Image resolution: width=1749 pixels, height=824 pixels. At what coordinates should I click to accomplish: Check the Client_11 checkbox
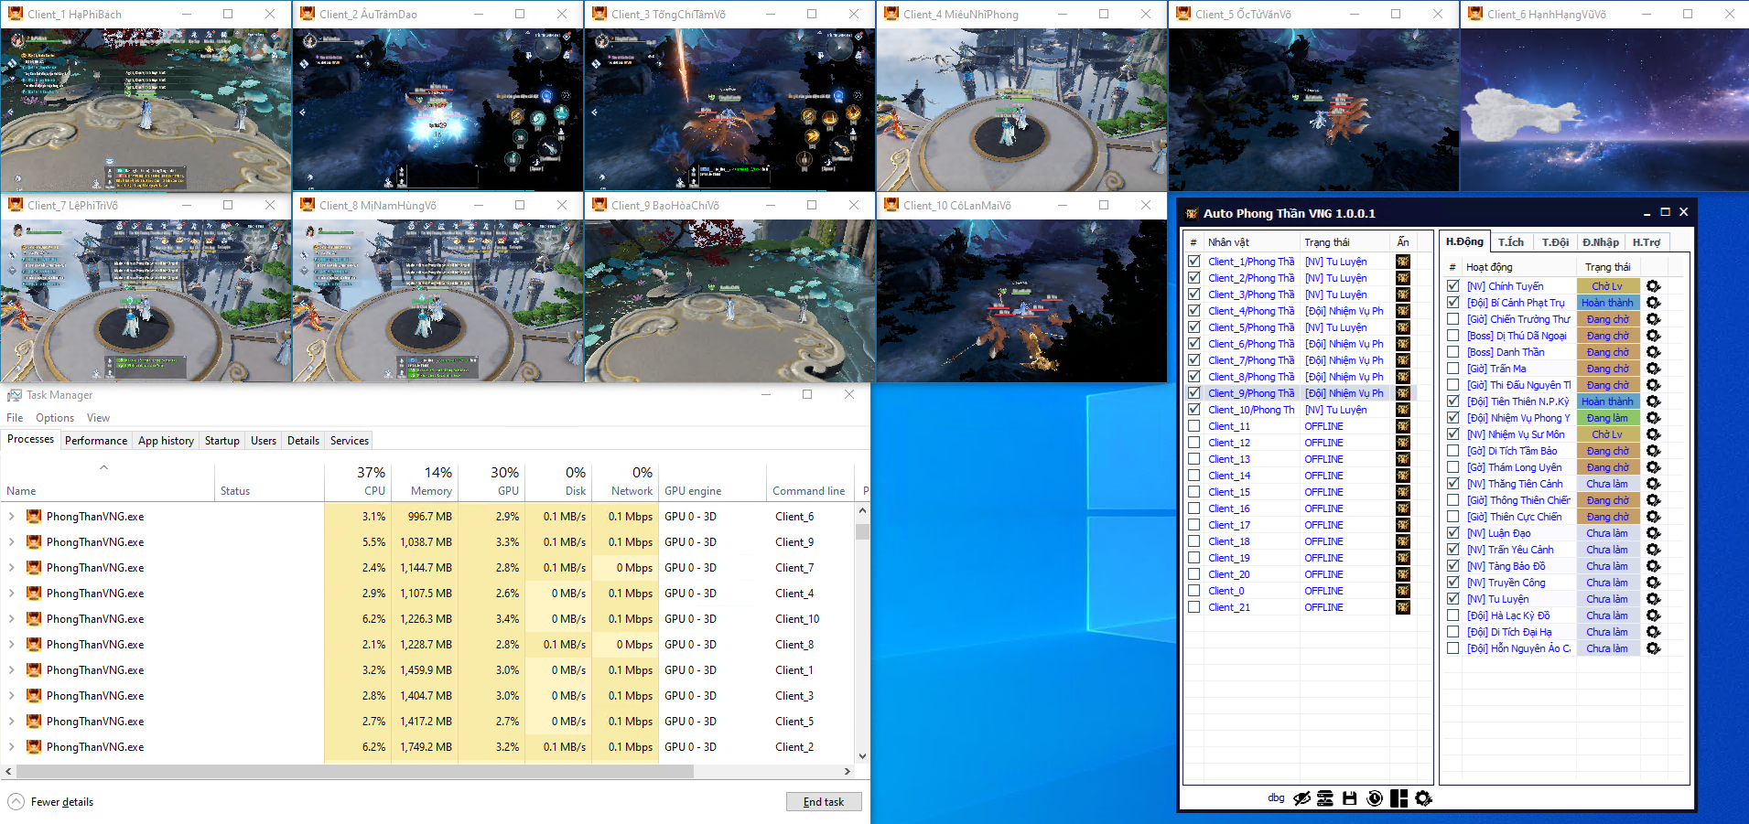click(x=1194, y=426)
